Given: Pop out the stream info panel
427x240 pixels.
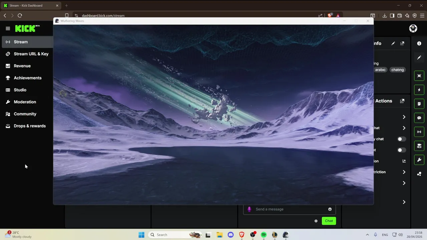Looking at the screenshot, I should (x=402, y=43).
